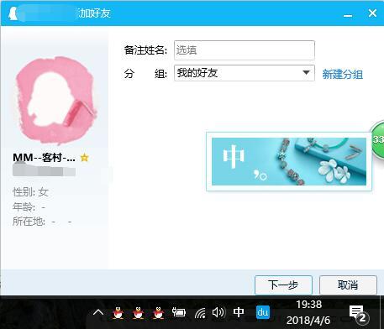Click the yellow star badge beside the nickname

click(84, 158)
